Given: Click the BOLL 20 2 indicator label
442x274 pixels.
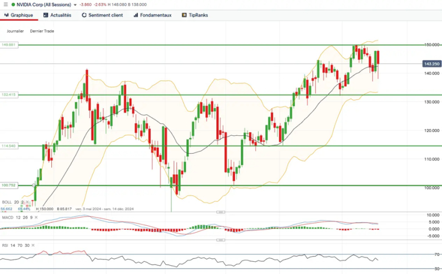Looking at the screenshot, I should click(13, 202).
